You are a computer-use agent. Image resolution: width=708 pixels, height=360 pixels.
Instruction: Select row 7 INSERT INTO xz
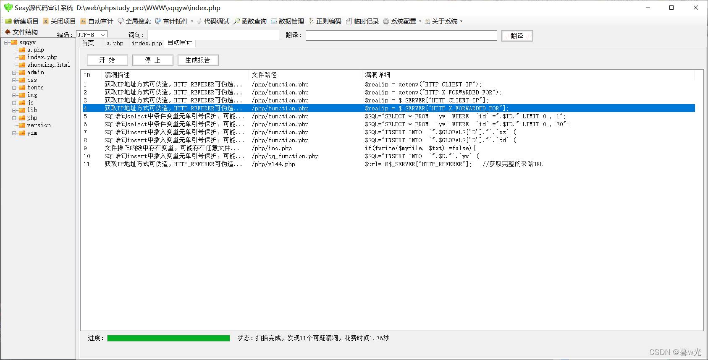tap(389, 132)
